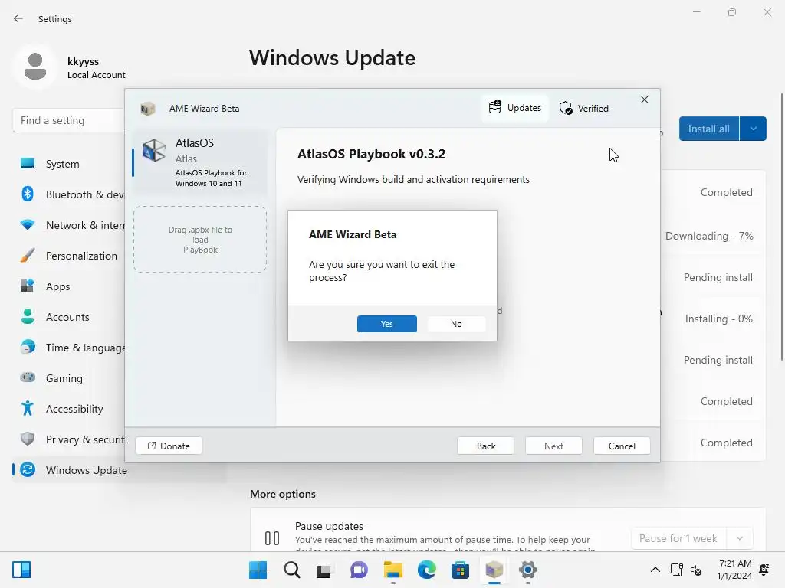Screen dimensions: 785x588
Task: Click the Network wifi icon in sidebar
Action: click(28, 224)
